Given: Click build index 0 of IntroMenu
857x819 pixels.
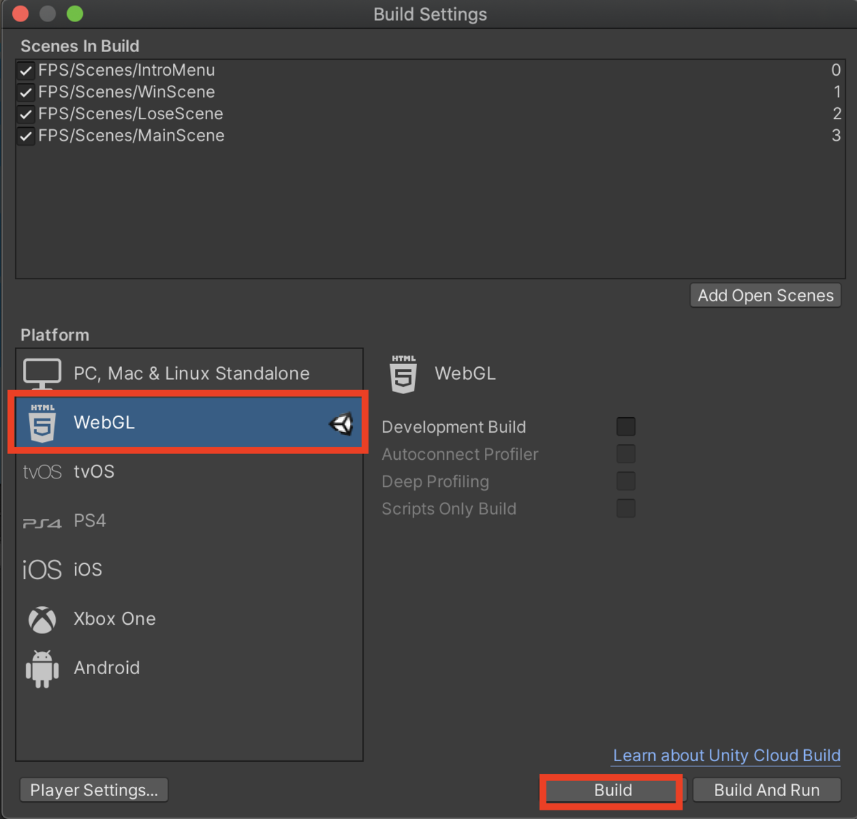Looking at the screenshot, I should (836, 70).
